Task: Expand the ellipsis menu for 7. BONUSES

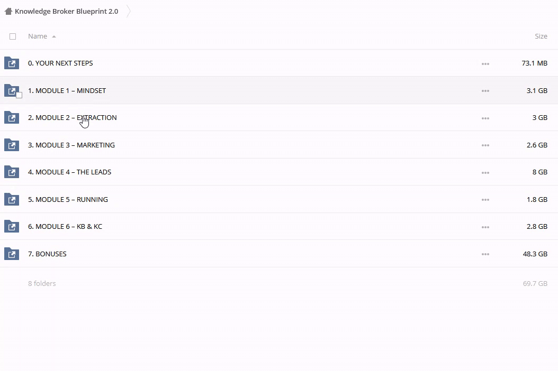Action: point(485,255)
